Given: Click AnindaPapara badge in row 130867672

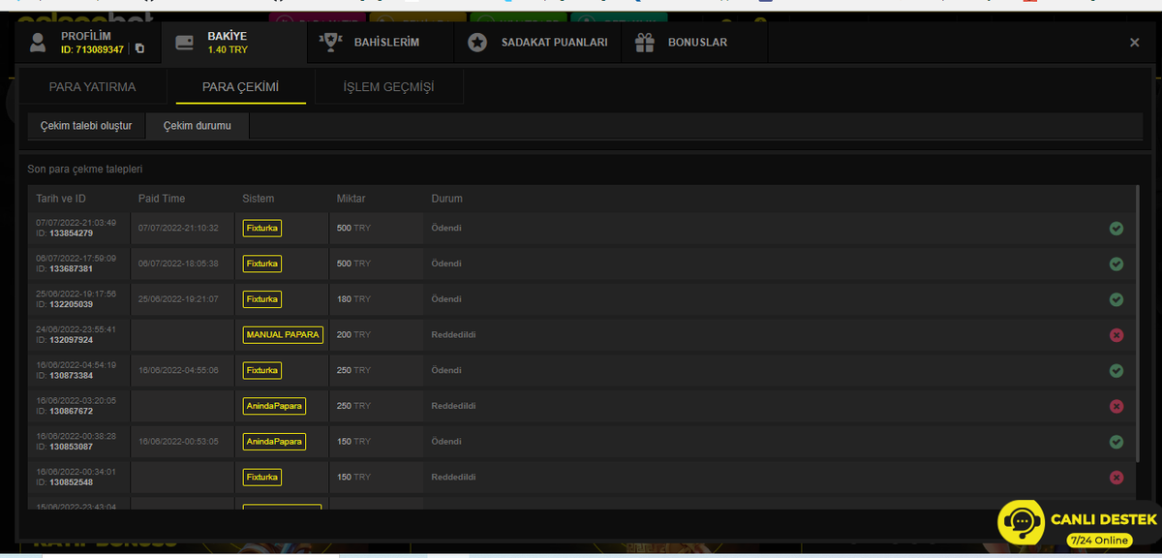Looking at the screenshot, I should (x=274, y=406).
